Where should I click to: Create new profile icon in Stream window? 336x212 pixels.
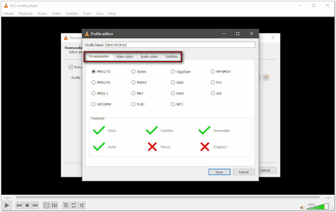(x=266, y=77)
